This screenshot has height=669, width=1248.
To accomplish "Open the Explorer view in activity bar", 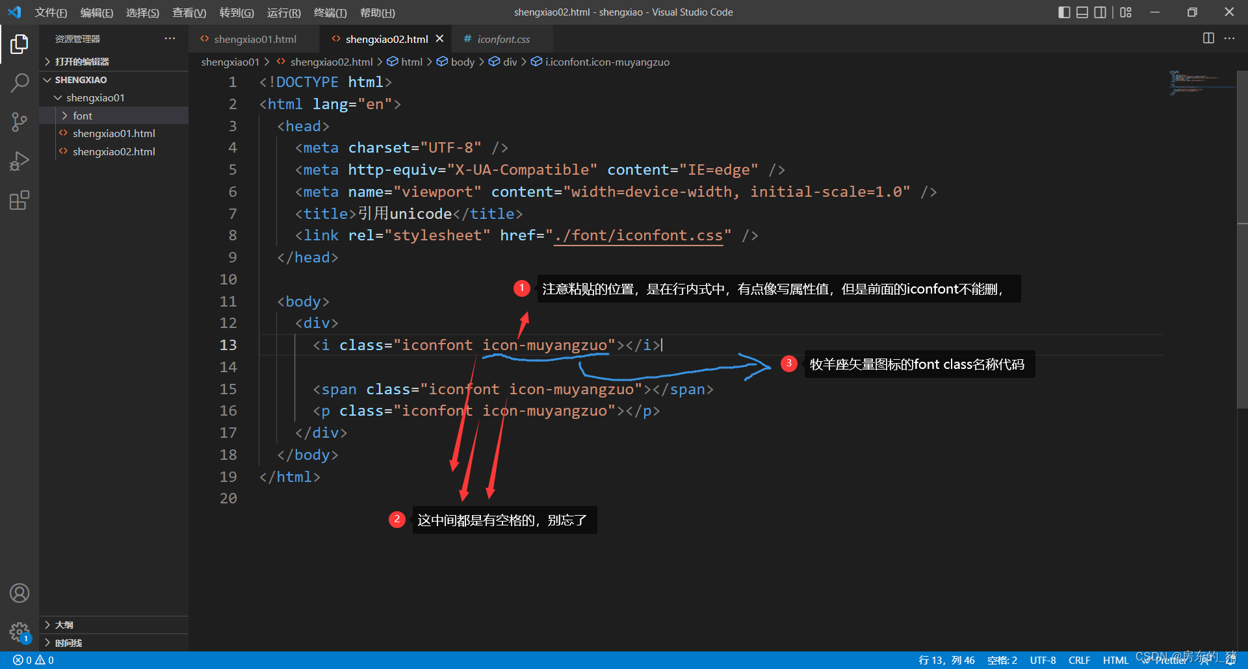I will click(x=19, y=44).
